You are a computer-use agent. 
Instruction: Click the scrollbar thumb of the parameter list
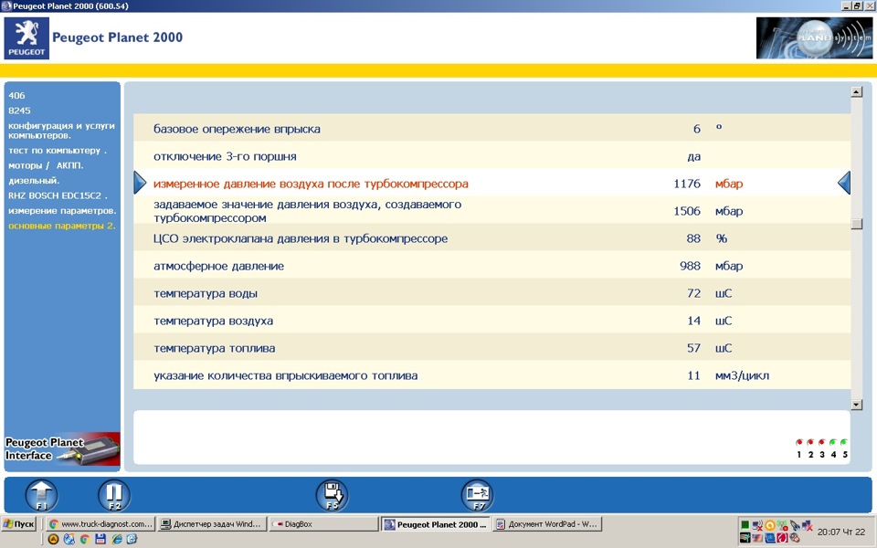pyautogui.click(x=856, y=224)
